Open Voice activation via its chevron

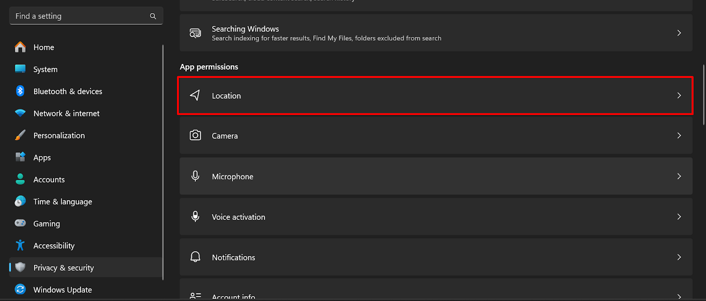[x=679, y=217]
